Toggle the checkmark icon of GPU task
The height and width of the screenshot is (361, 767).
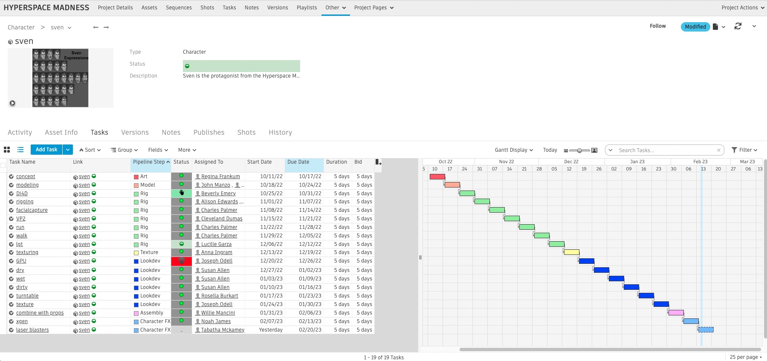[x=12, y=261]
